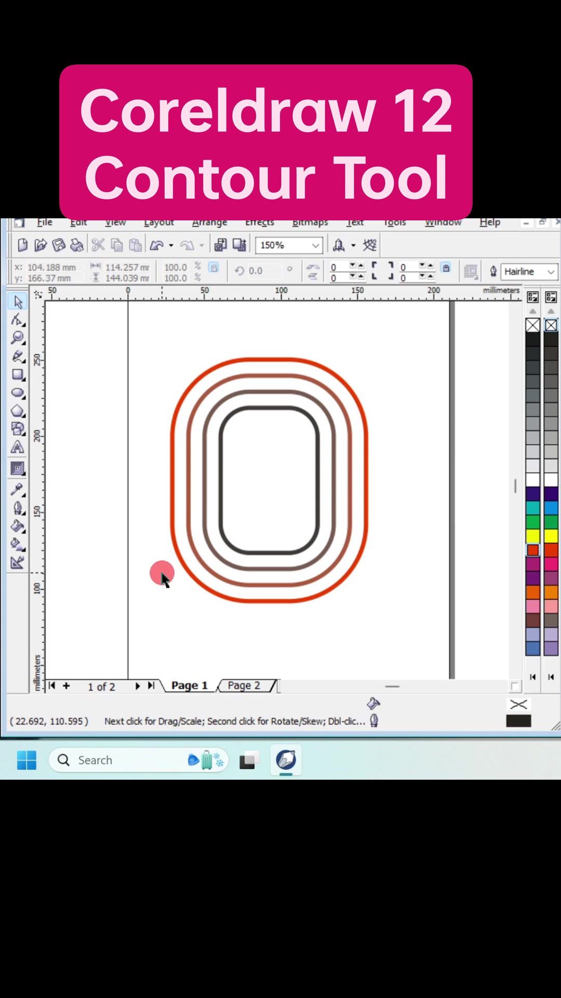Image resolution: width=561 pixels, height=998 pixels.
Task: Select the Freehand tool
Action: coord(18,357)
